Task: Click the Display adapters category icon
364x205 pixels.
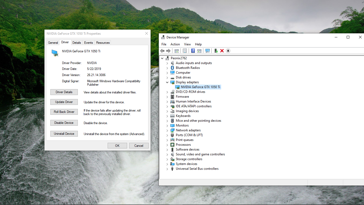Action: point(172,82)
